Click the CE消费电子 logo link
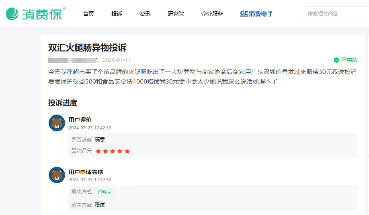This screenshot has height=215, width=369. (256, 14)
